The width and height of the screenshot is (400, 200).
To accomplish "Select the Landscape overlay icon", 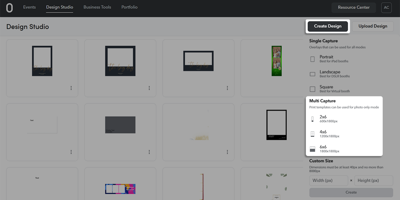I will coord(312,74).
